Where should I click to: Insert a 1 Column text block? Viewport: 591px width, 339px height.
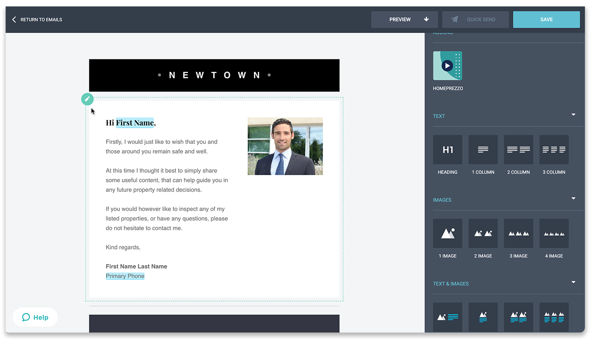tap(483, 149)
